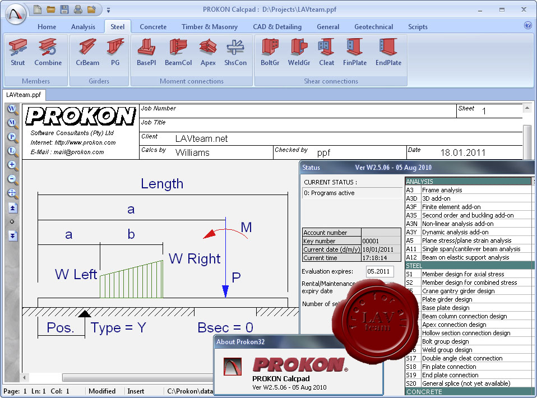Open the Apex moment connection tool
537x398 pixels.
coord(208,52)
